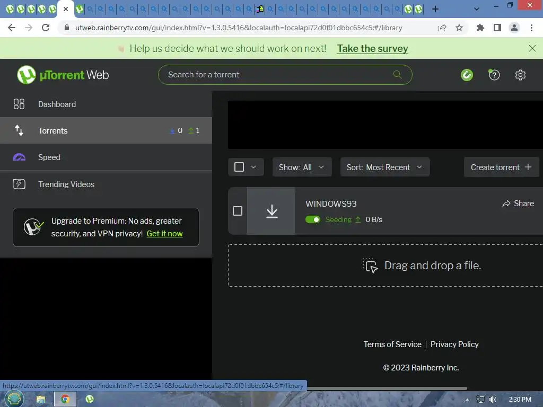The image size is (543, 407).
Task: Click the Trending Videos lightning icon
Action: tap(19, 184)
